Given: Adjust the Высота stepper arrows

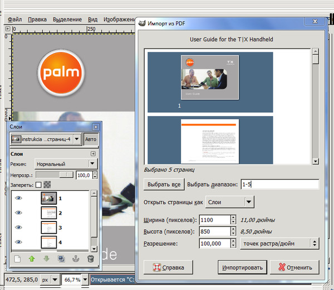Looking at the screenshot, I should click(x=233, y=231).
